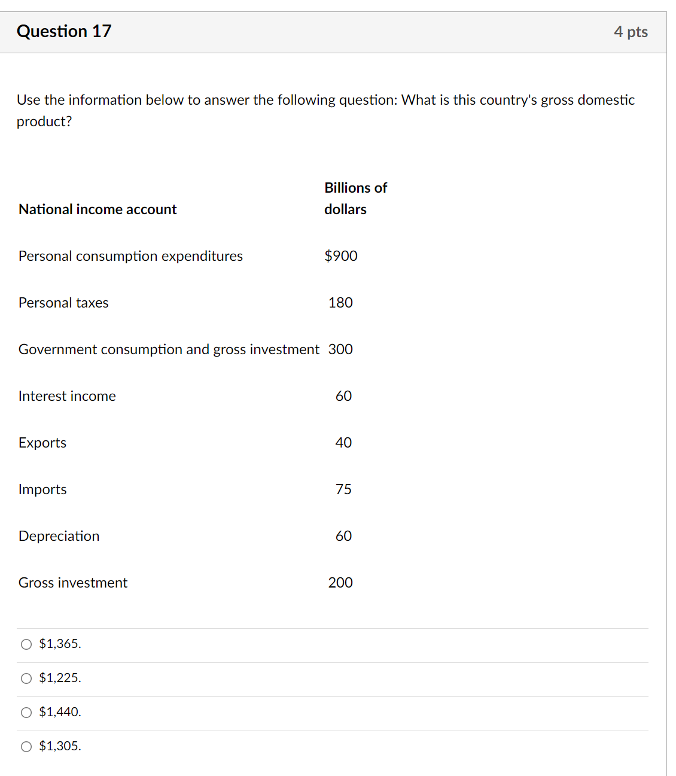Viewport: 676px width, 776px height.
Task: Click the $1,440 answer label text
Action: click(x=60, y=712)
